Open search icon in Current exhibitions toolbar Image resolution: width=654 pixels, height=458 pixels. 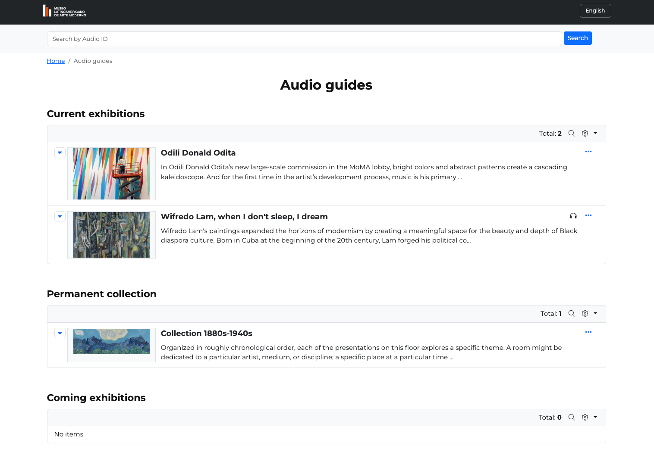pyautogui.click(x=572, y=134)
